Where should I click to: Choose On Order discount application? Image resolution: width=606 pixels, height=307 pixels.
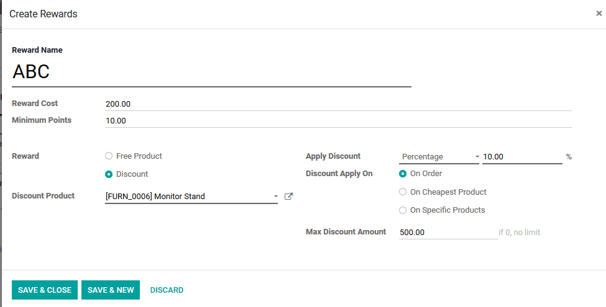coord(403,174)
